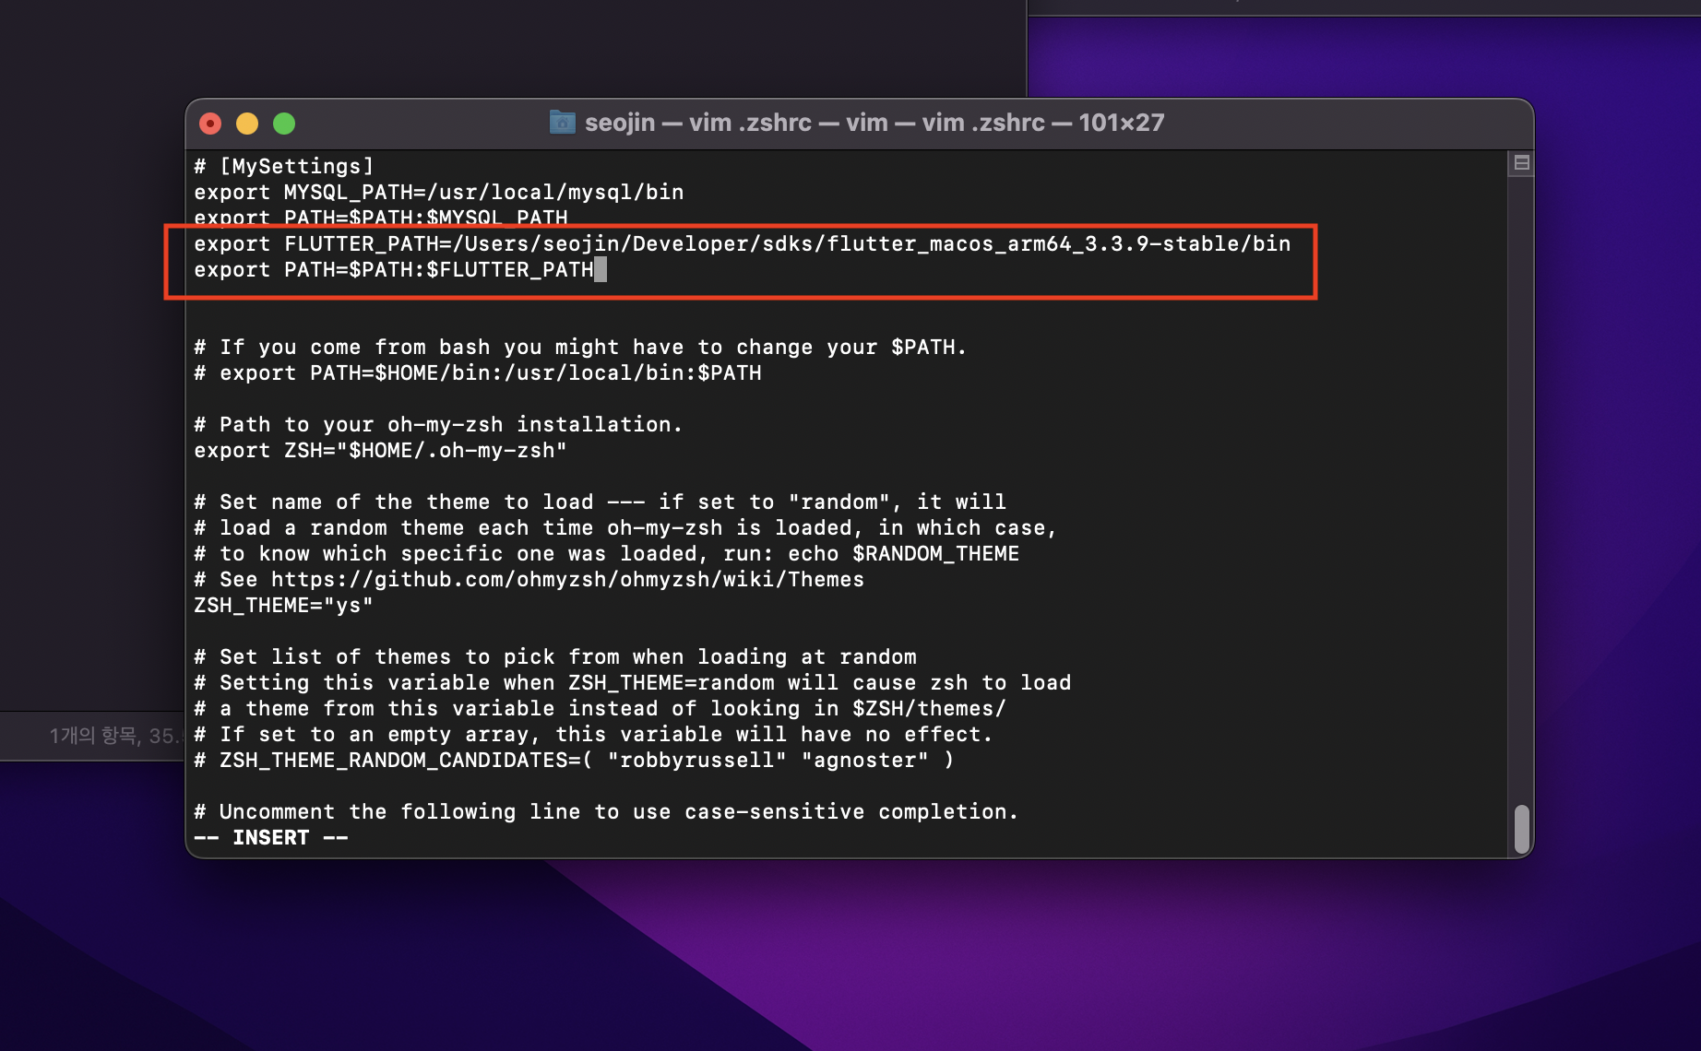Click the Terminal vertical scrollbar thumb
1701x1051 pixels.
tap(1521, 830)
